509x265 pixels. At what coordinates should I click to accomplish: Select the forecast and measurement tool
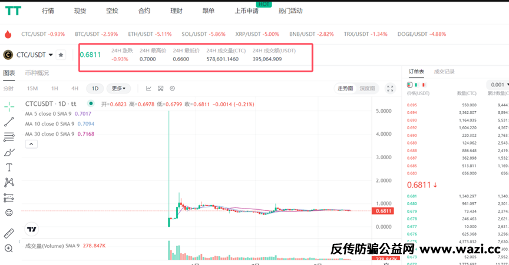click(9, 197)
